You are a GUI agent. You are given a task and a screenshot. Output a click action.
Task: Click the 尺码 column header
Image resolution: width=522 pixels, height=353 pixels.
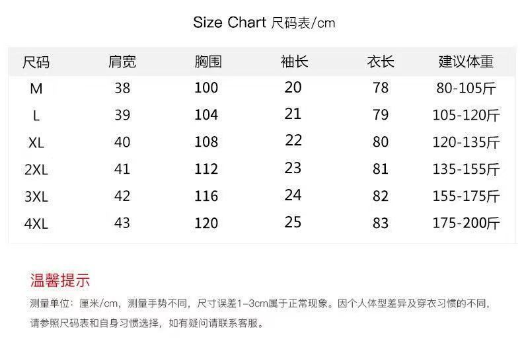36,62
